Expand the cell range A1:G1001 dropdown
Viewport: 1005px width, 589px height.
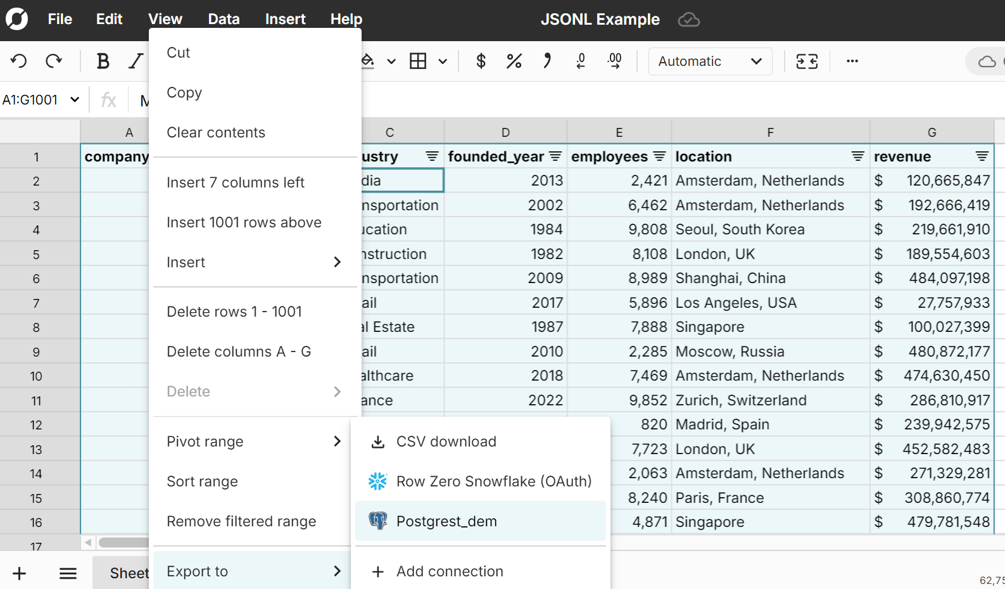click(75, 100)
